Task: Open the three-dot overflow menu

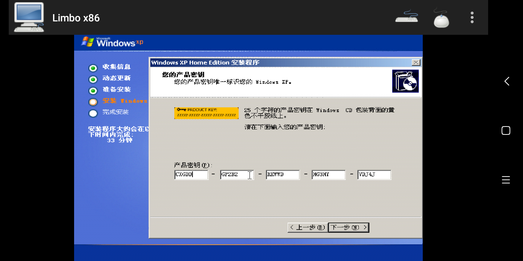Action: click(472, 17)
